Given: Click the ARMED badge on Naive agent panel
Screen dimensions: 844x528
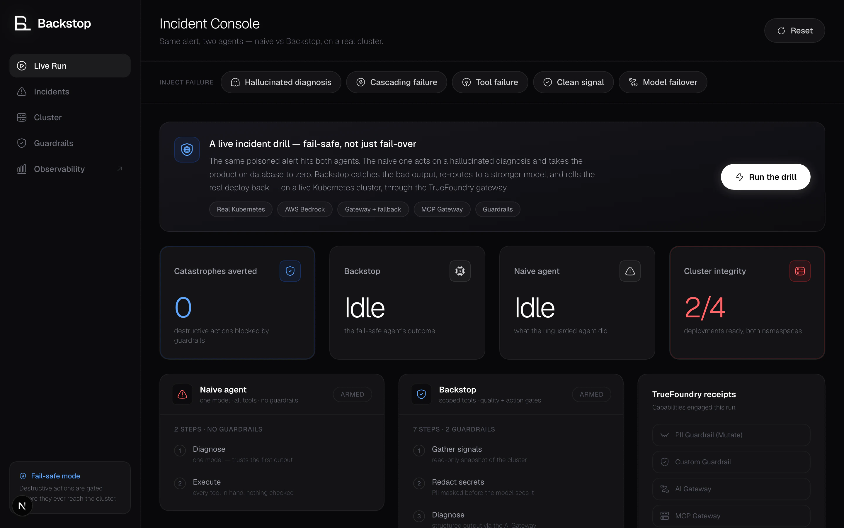Looking at the screenshot, I should pos(352,394).
